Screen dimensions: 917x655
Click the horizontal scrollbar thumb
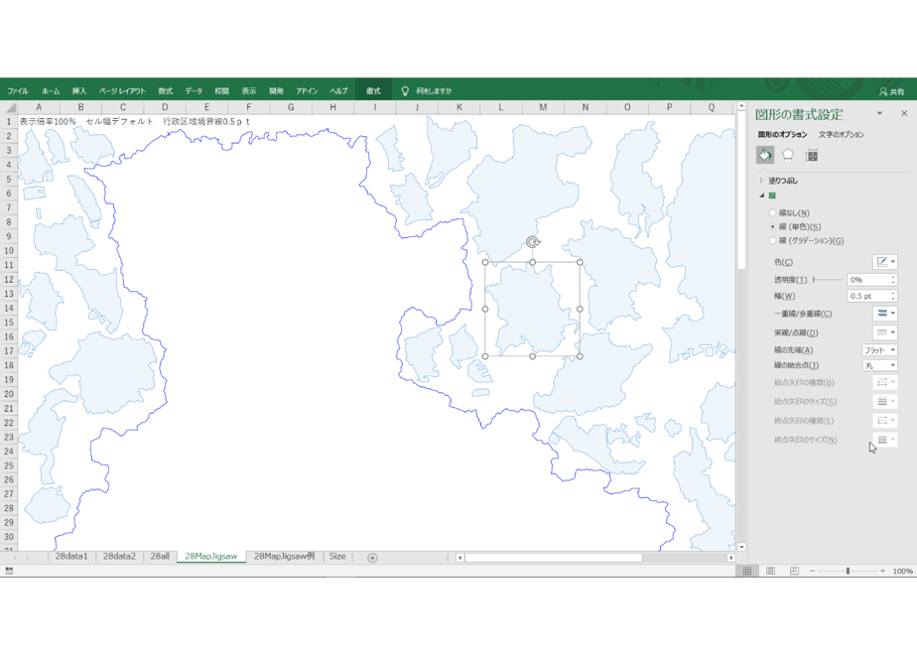tap(553, 558)
